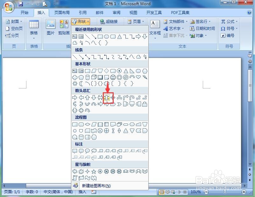
Task: Choose the chevron arrow shape
Action: pos(119,104)
